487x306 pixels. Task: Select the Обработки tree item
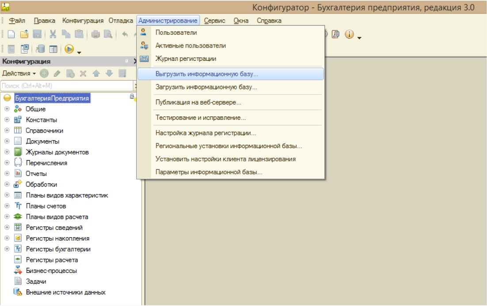[x=41, y=184]
